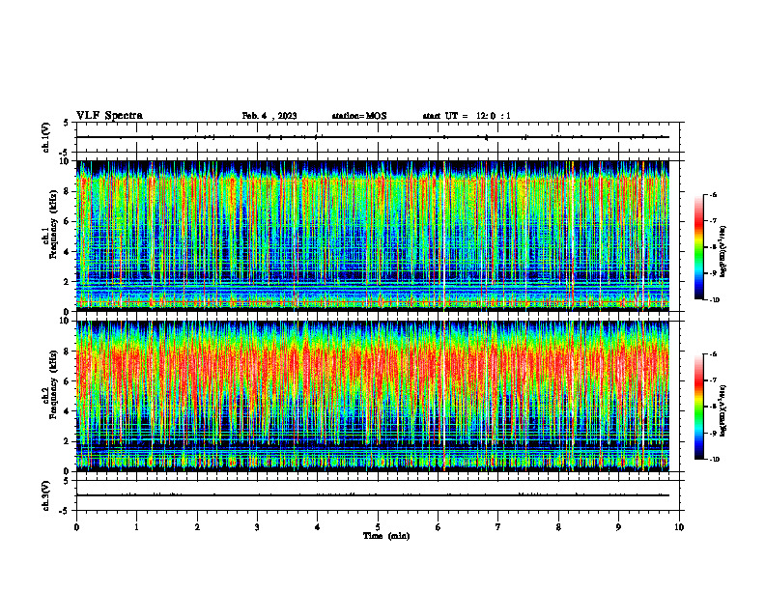Screen dimensions: 765x591
Task: Click time axis tick label "0"
Action: [x=76, y=527]
